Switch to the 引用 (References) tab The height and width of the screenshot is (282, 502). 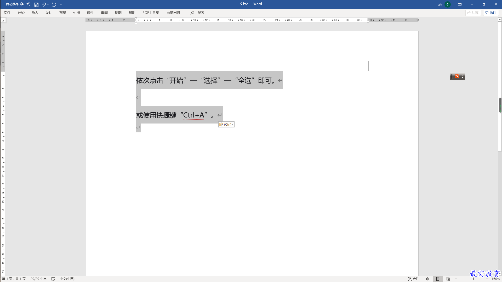(76, 13)
